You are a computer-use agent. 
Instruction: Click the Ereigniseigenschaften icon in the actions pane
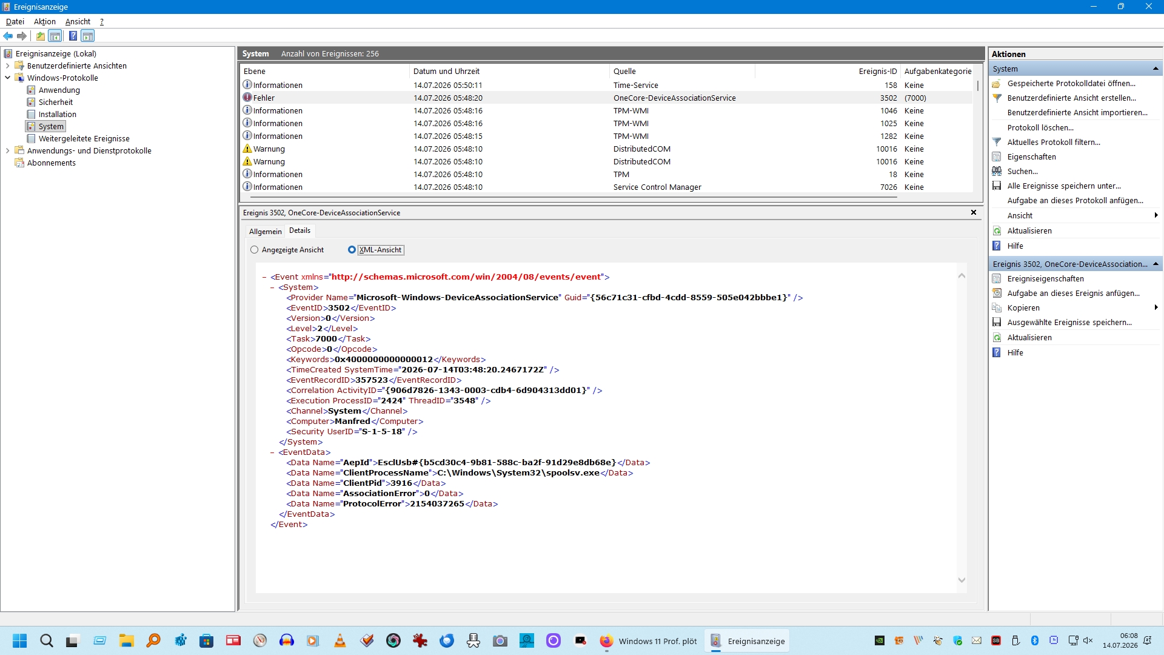tap(997, 278)
